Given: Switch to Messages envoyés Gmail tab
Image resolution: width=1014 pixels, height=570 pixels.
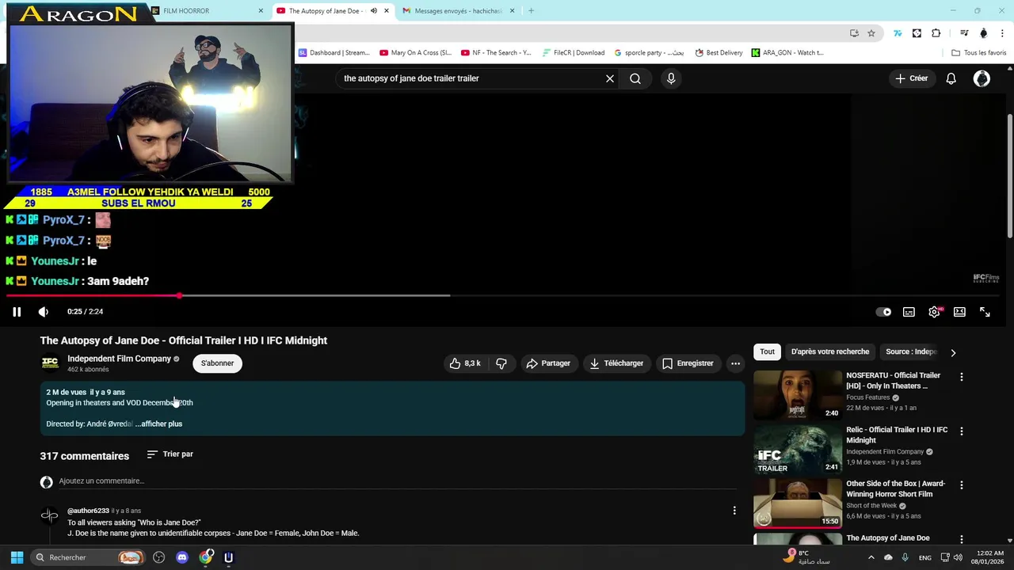Looking at the screenshot, I should [x=458, y=11].
